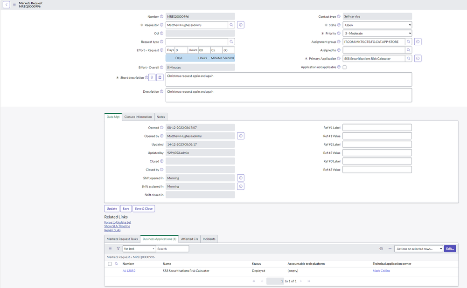This screenshot has width=467, height=288.
Task: Switch to the Notes tab
Action: click(x=161, y=117)
